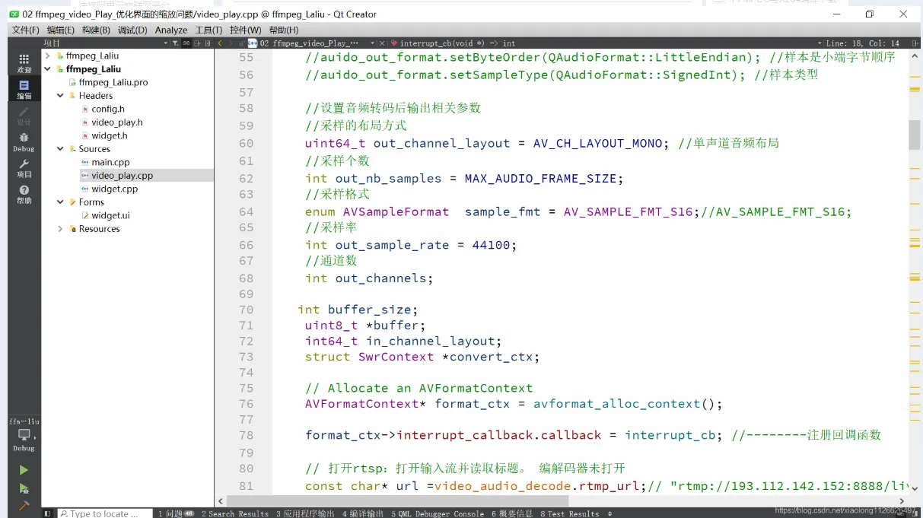The image size is (923, 518).
Task: Open the output pane selector arrows
Action: coord(610,513)
